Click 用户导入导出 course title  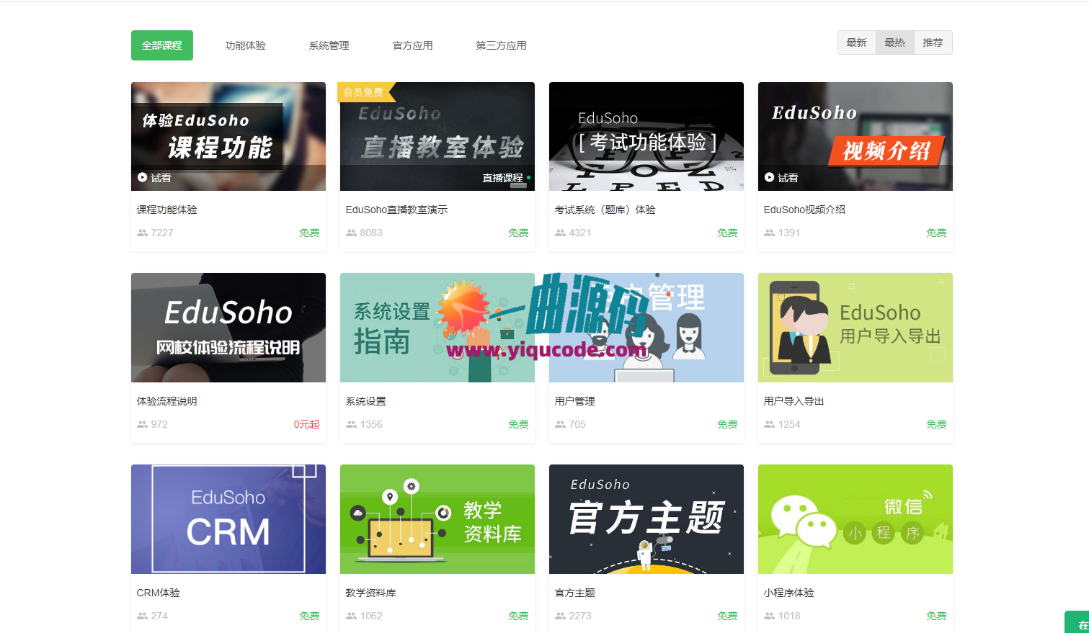(794, 401)
